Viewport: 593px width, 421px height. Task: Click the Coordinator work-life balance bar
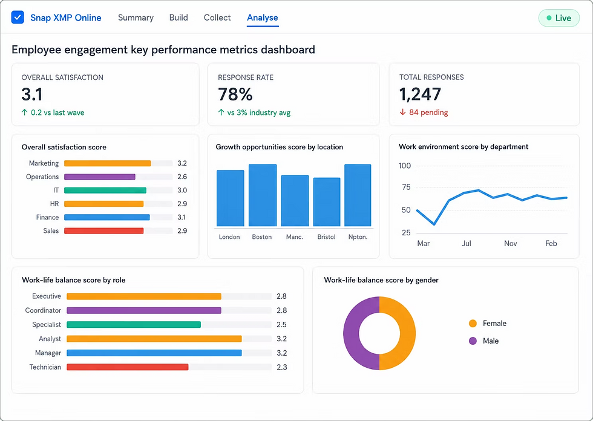tap(144, 311)
